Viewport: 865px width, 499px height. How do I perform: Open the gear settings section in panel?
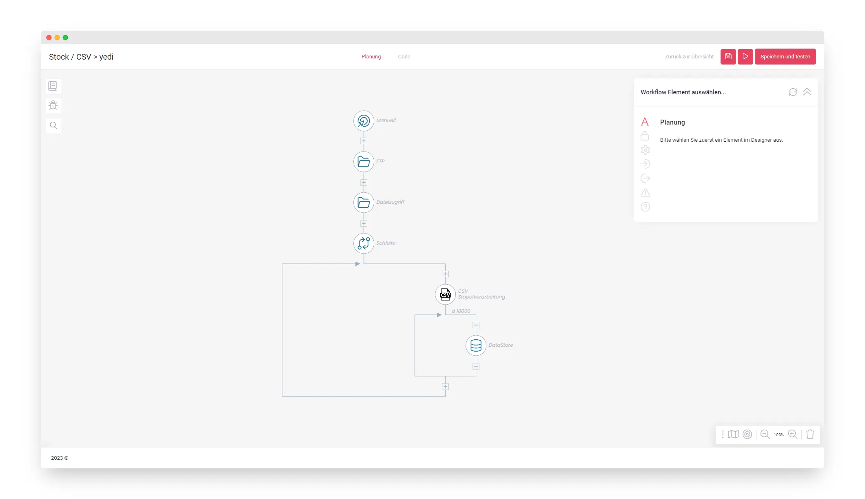645,150
